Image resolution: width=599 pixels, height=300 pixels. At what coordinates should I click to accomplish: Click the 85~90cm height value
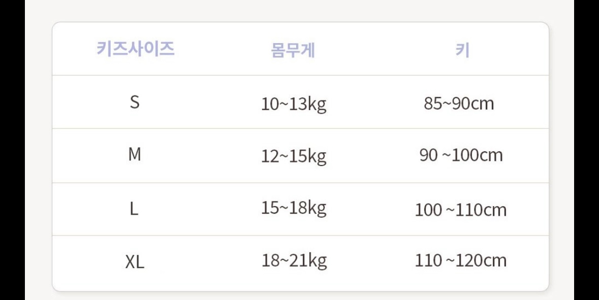tap(459, 104)
